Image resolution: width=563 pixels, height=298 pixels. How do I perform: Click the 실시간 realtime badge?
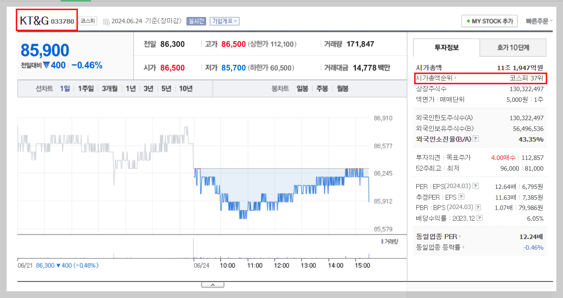(196, 21)
